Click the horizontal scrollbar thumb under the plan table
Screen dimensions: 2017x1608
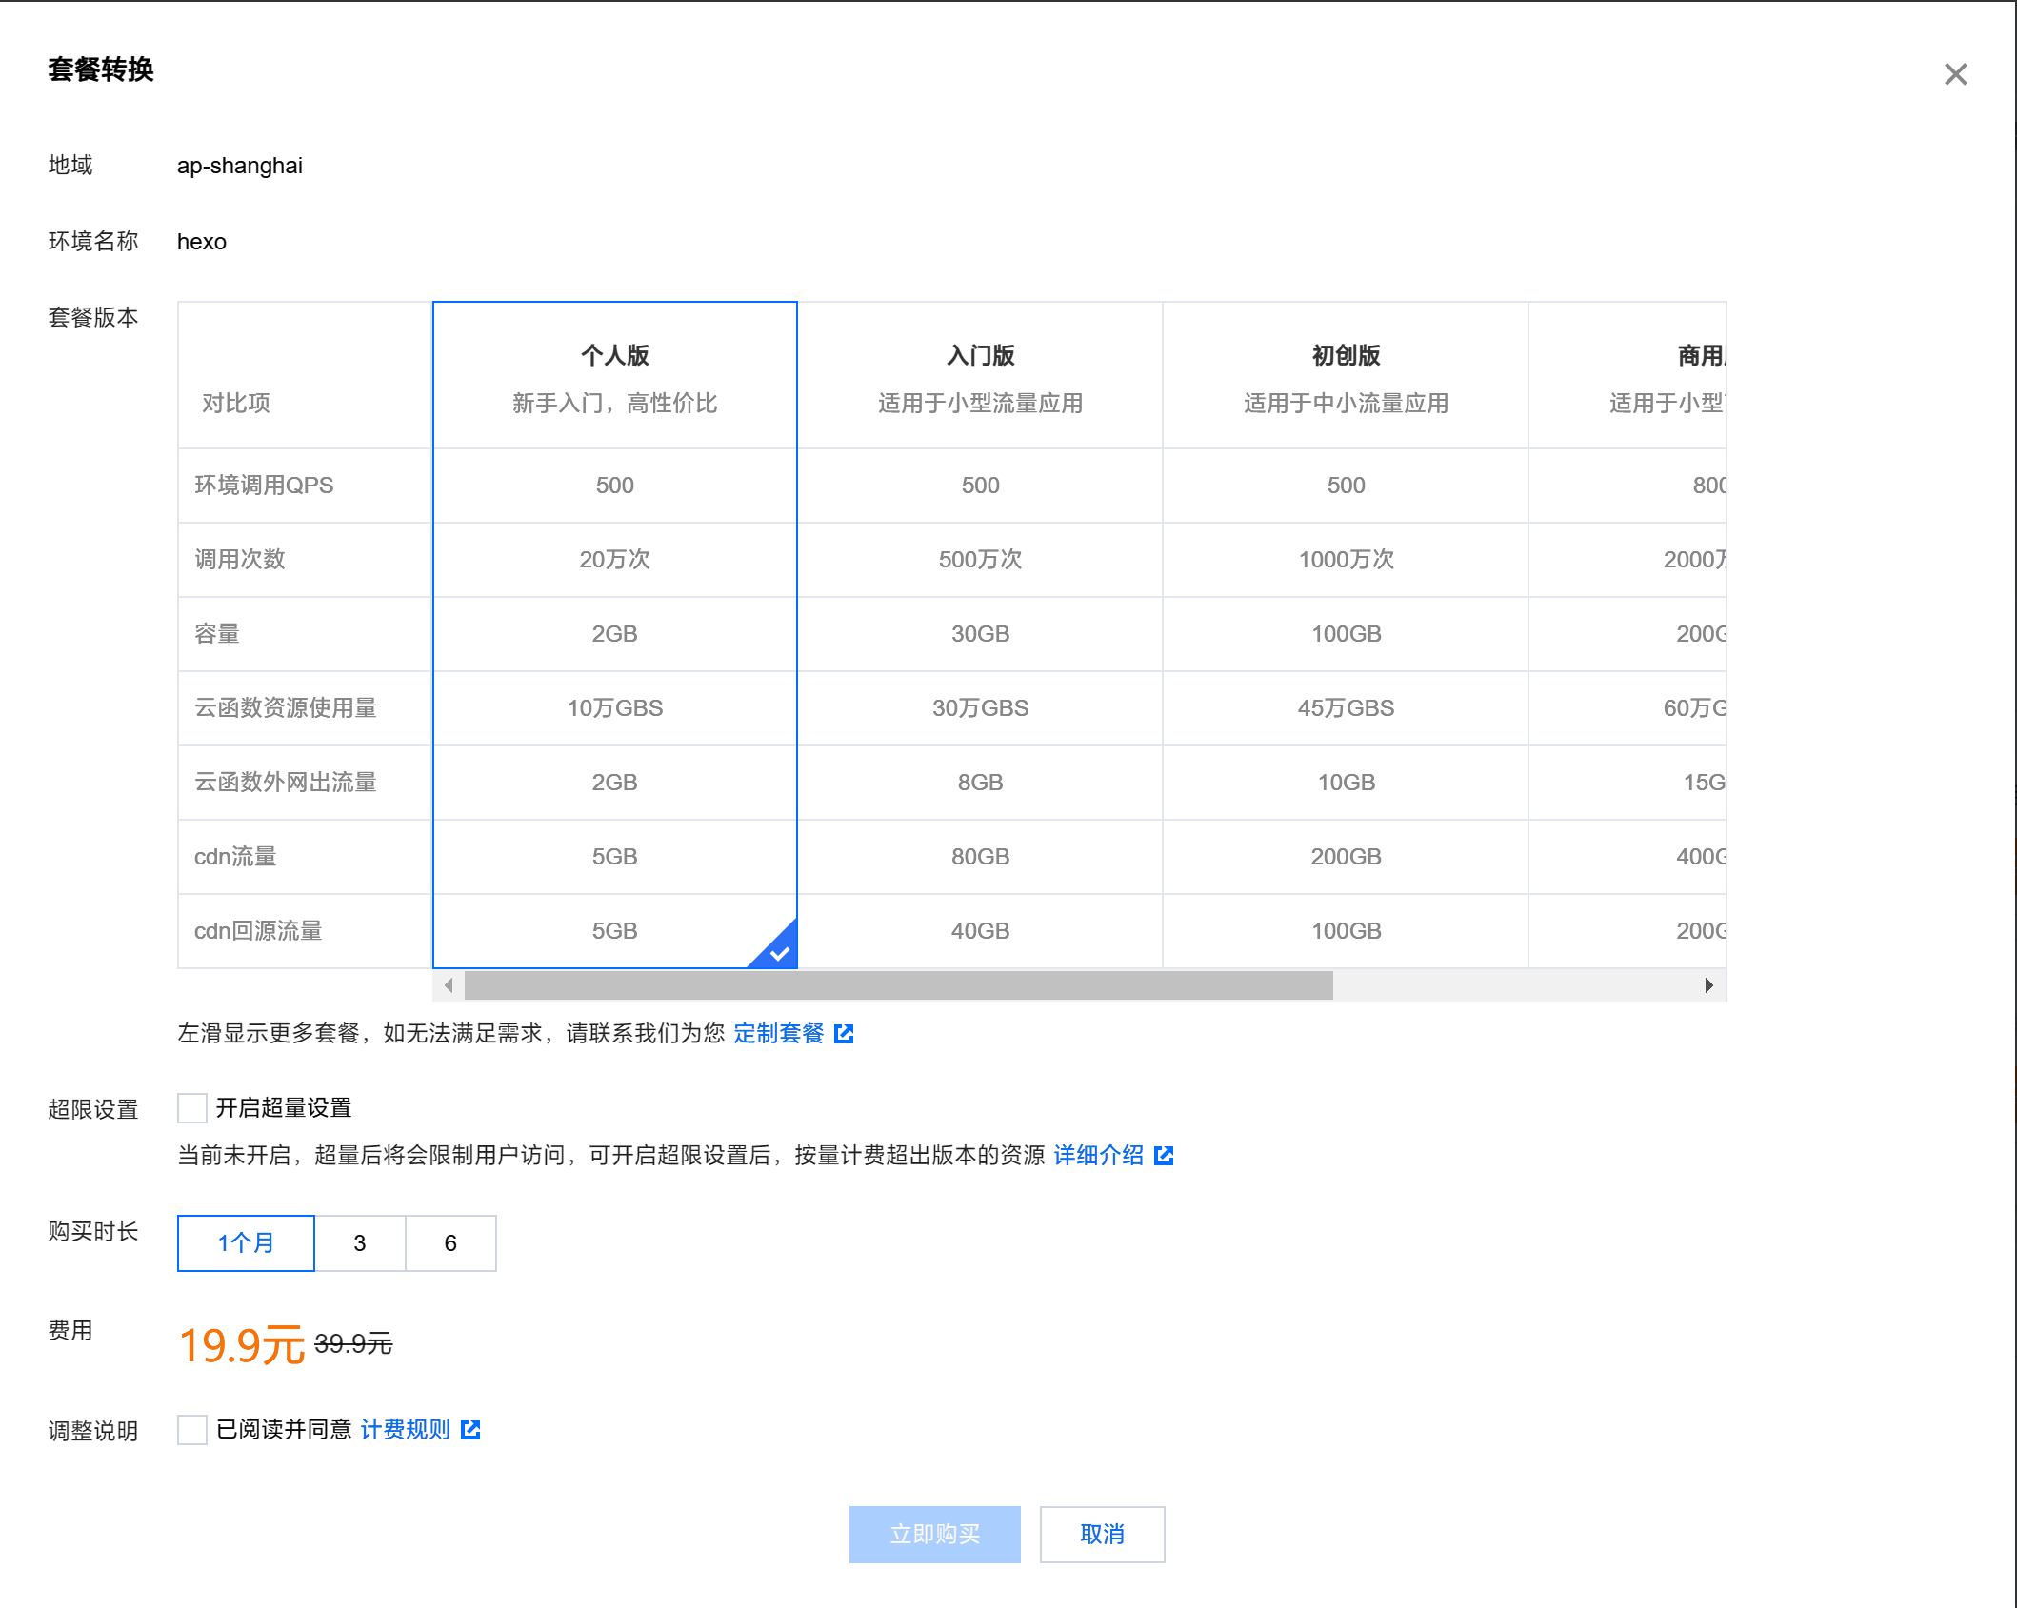(x=899, y=985)
